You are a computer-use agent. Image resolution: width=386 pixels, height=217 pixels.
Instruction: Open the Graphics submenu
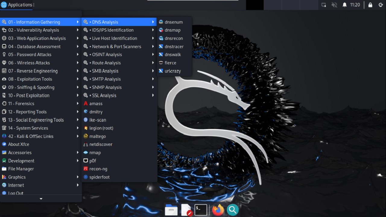click(41, 177)
